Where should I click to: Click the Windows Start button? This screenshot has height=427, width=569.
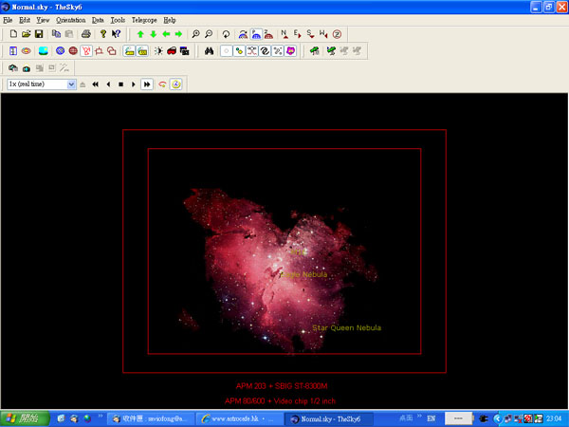[x=23, y=418]
